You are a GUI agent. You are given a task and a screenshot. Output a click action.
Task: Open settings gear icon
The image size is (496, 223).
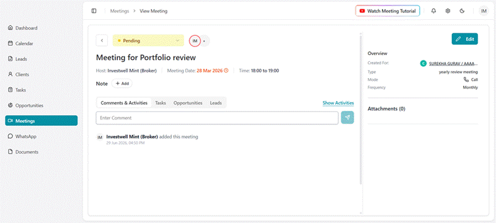point(448,11)
